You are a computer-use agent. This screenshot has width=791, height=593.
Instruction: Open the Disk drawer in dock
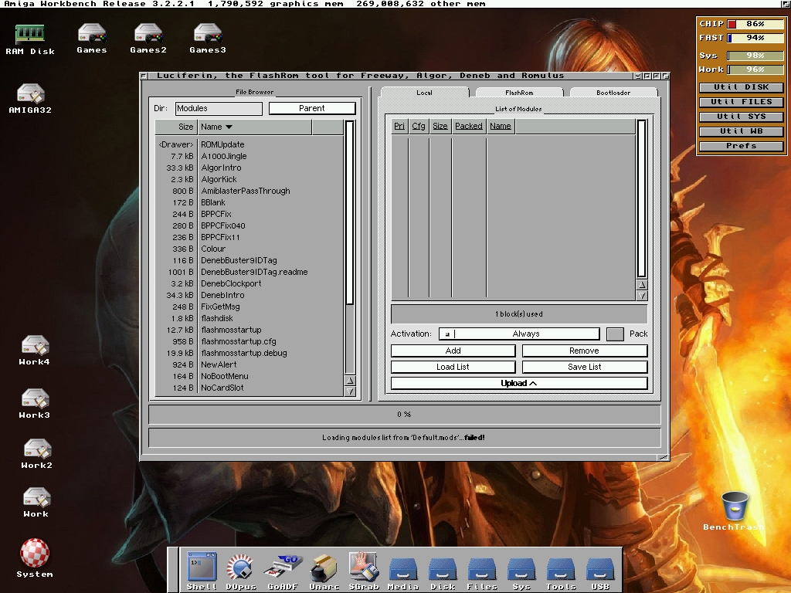pyautogui.click(x=443, y=572)
